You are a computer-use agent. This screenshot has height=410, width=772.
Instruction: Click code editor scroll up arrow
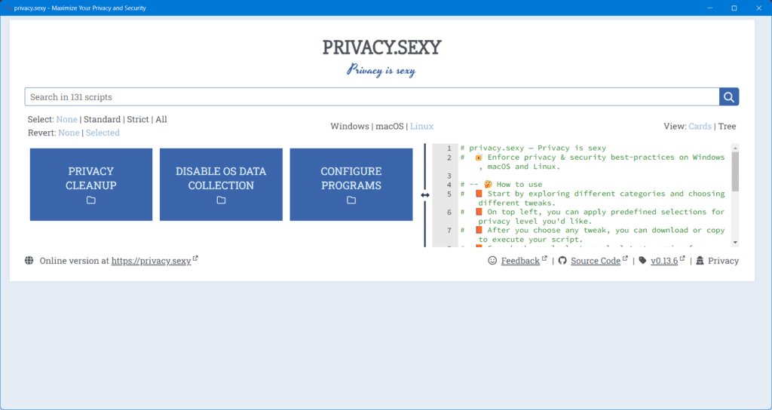point(735,148)
